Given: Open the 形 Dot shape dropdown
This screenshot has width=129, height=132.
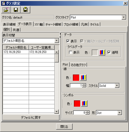Looking at the screenshot, I should click(120, 113).
